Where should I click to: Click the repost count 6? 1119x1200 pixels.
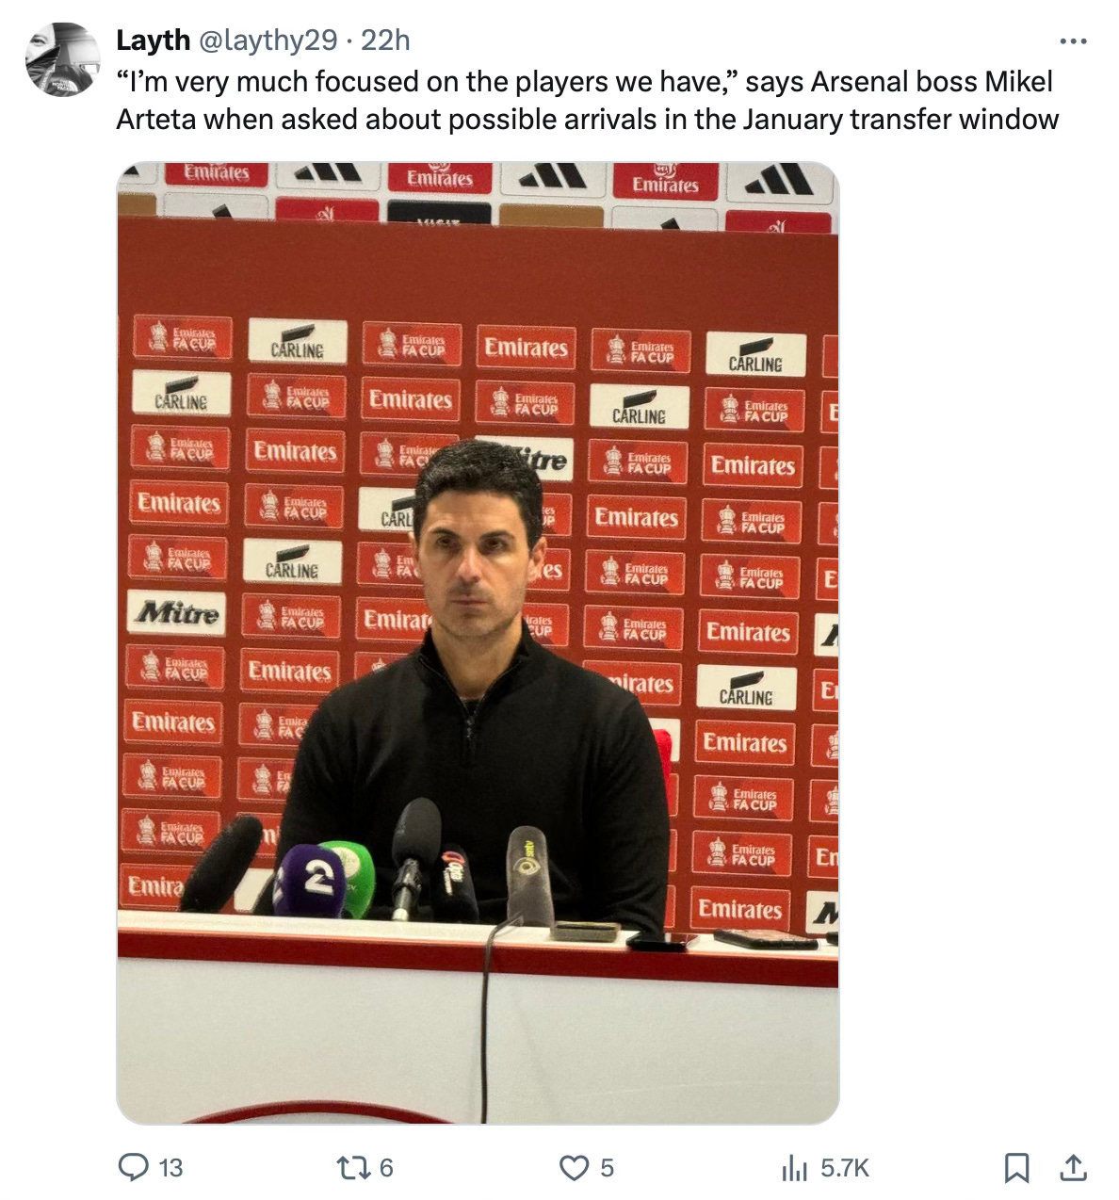click(x=386, y=1169)
